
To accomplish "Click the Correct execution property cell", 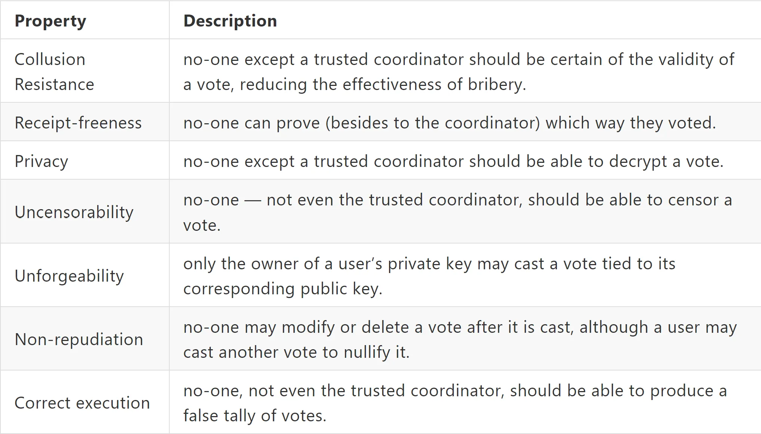I will (x=85, y=402).
